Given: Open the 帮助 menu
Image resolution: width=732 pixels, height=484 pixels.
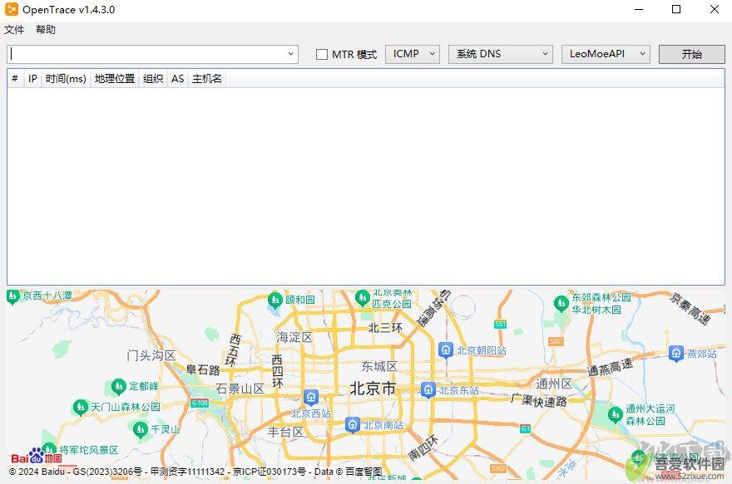Looking at the screenshot, I should click(45, 30).
